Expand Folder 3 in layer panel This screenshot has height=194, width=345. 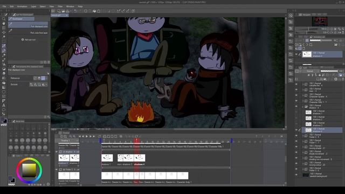click(x=303, y=169)
